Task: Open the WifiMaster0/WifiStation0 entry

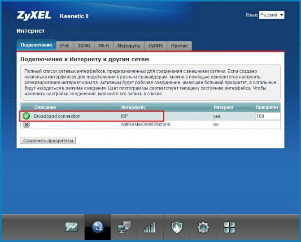Action: click(x=145, y=125)
